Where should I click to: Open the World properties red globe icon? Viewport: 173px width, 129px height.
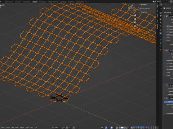pyautogui.click(x=161, y=26)
